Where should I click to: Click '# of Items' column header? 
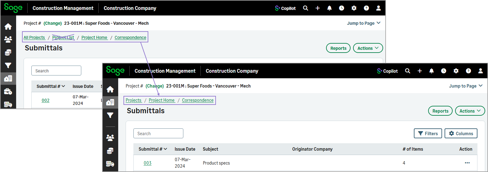(413, 149)
